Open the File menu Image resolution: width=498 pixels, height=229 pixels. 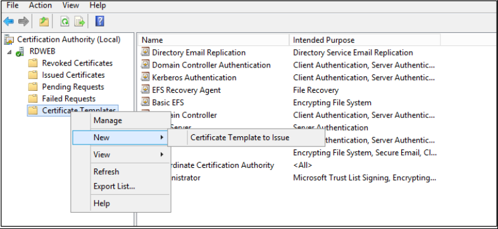point(13,6)
